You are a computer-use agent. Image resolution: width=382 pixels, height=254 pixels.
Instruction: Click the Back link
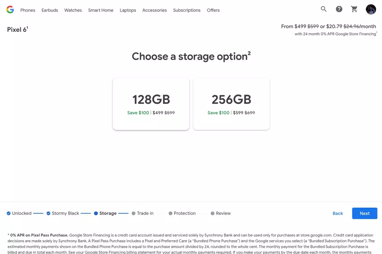[338, 213]
